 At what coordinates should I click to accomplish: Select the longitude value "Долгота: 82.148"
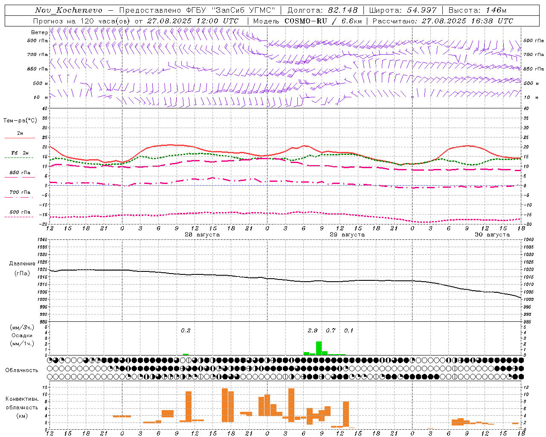pyautogui.click(x=322, y=10)
